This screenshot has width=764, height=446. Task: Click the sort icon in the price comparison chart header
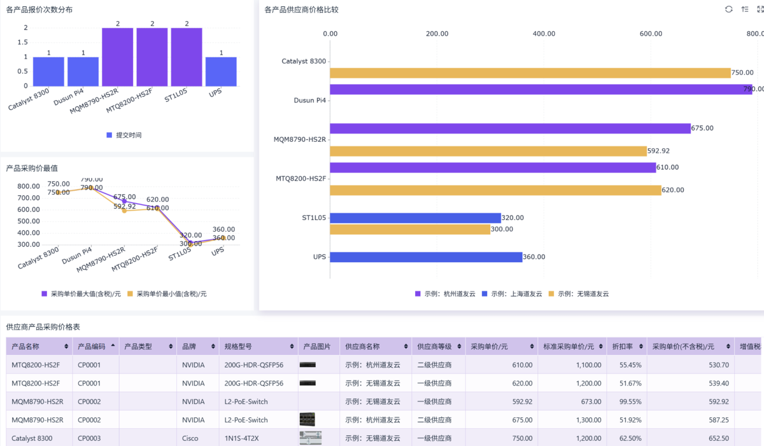(745, 9)
